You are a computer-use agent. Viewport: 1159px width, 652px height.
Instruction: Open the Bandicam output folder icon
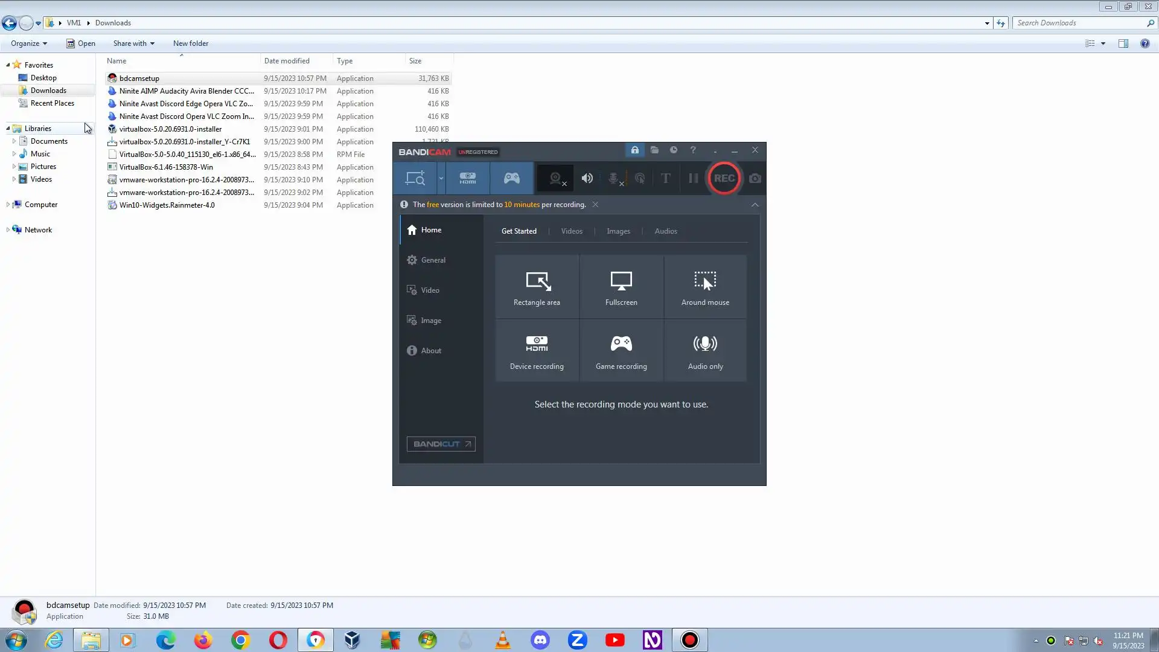tap(654, 150)
